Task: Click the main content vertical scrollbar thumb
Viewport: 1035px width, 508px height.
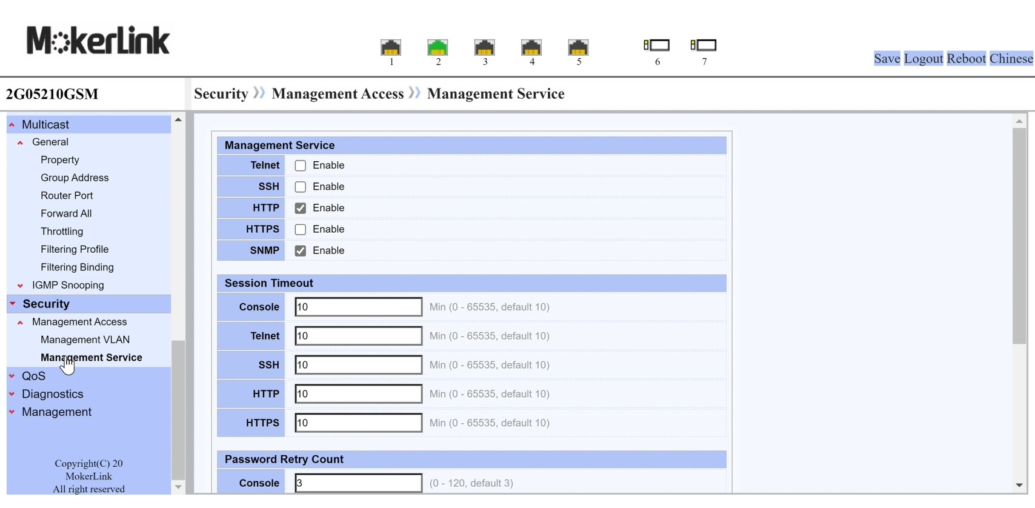Action: tap(1019, 236)
